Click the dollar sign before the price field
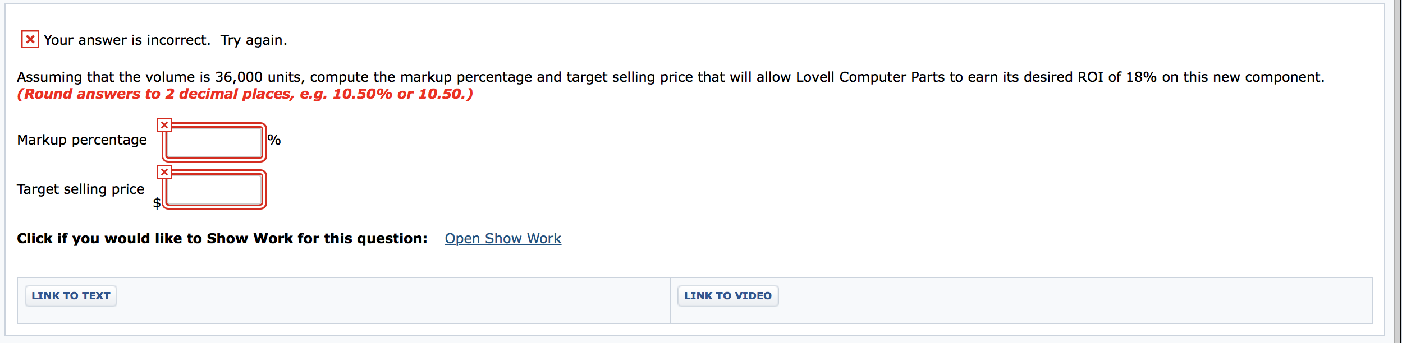The height and width of the screenshot is (343, 1402). 157,203
